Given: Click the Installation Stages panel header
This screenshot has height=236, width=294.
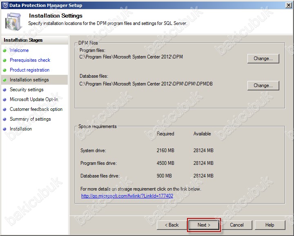Looking at the screenshot, I should (35, 40).
